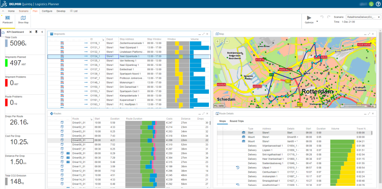Select the Develop menu item
Viewport: 382px width, 189px height.
[x=61, y=11]
